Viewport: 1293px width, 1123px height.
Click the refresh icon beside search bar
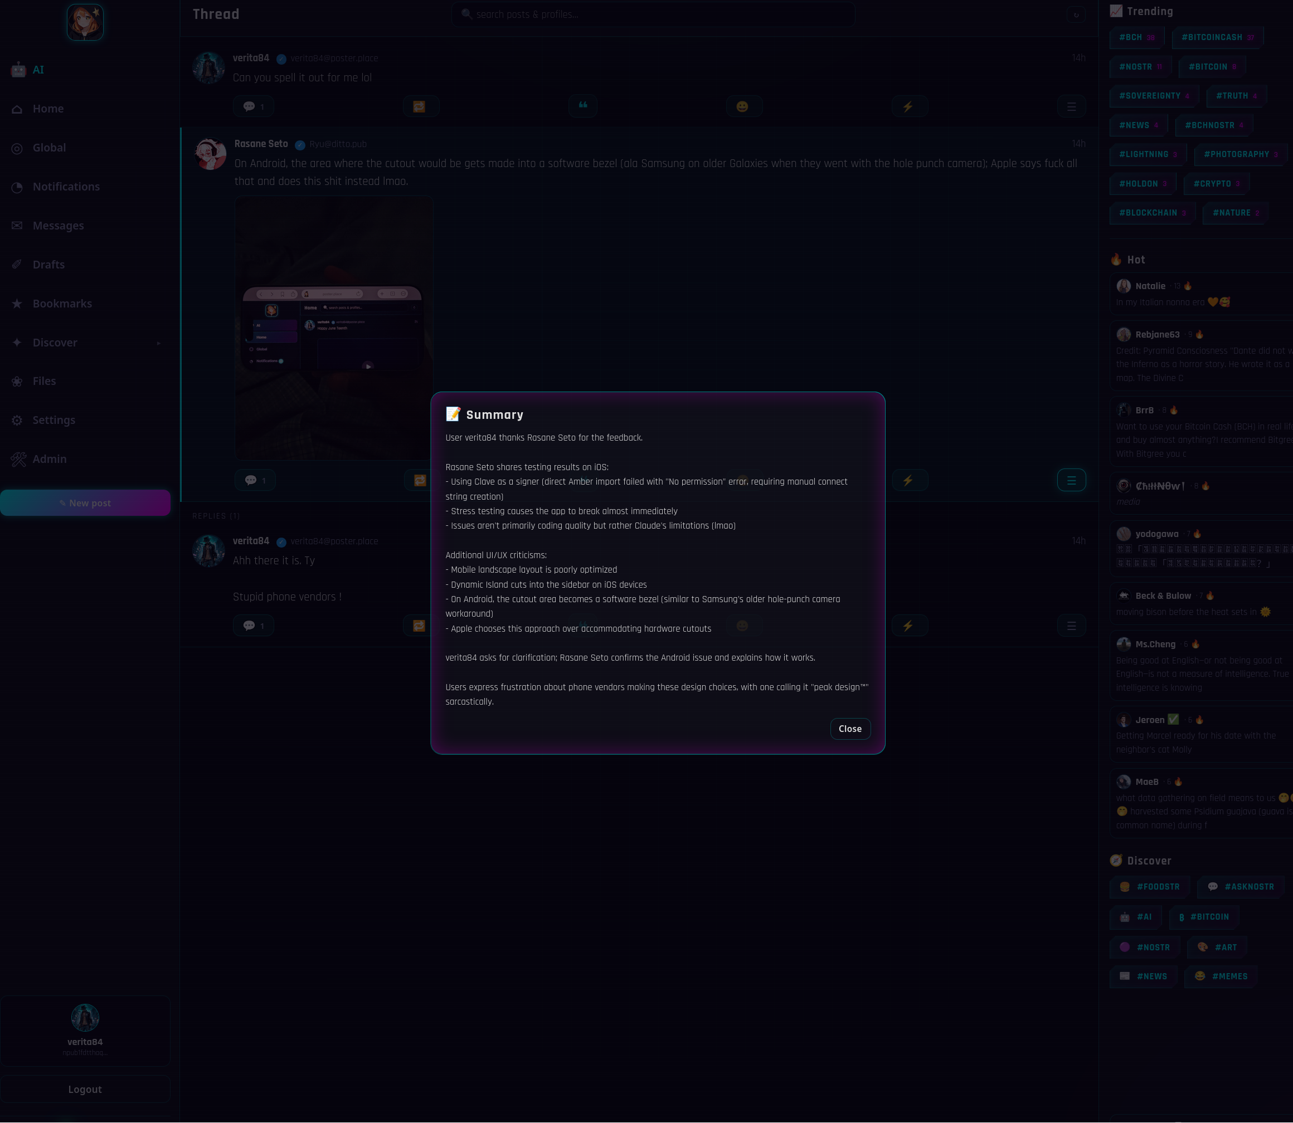1076,14
